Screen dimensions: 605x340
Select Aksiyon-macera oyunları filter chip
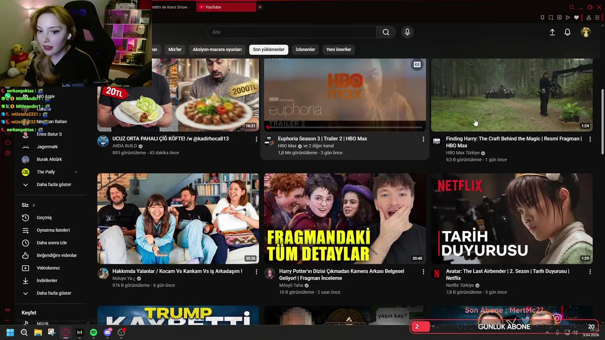pos(217,50)
